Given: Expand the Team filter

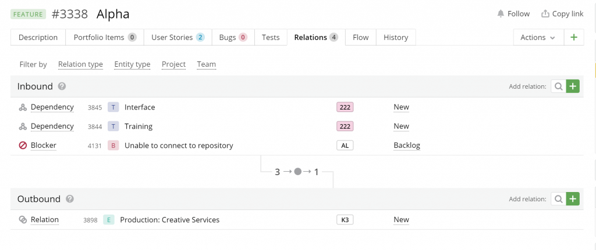Looking at the screenshot, I should pyautogui.click(x=206, y=64).
